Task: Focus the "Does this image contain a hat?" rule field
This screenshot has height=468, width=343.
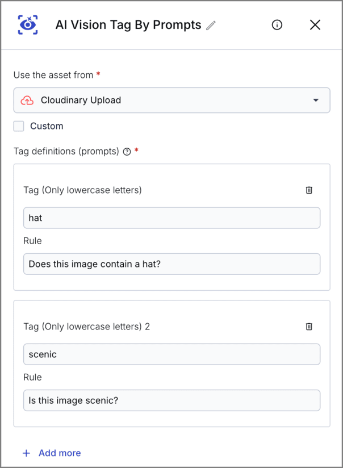Action: pyautogui.click(x=171, y=264)
